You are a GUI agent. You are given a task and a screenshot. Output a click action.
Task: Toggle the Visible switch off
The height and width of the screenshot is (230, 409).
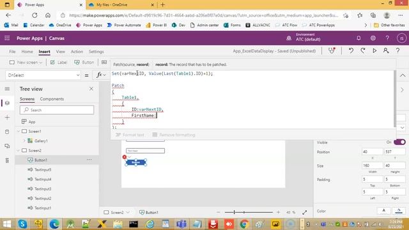point(399,142)
